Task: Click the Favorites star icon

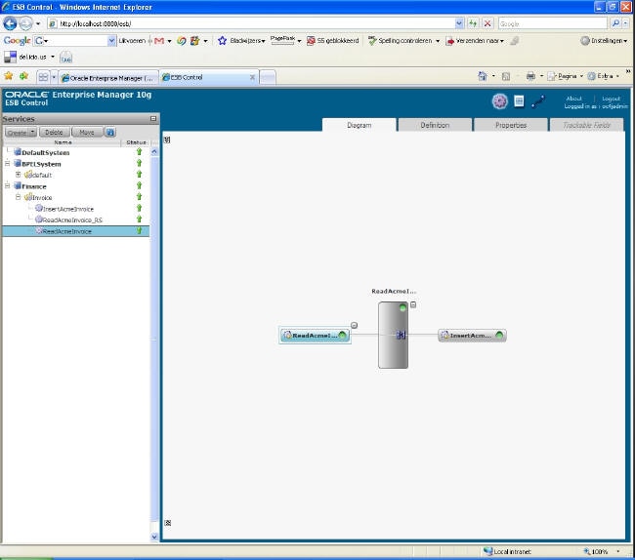Action: point(9,76)
